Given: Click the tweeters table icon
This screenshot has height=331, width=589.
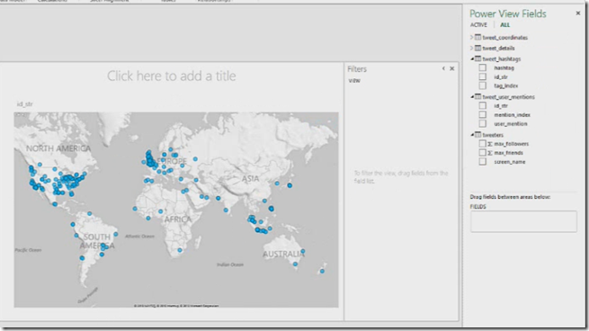Looking at the screenshot, I should (477, 135).
